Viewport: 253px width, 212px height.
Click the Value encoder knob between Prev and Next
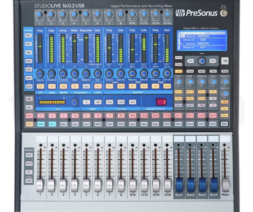click(x=202, y=61)
